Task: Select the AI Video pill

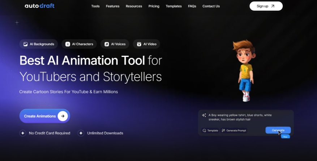Action: (147, 44)
